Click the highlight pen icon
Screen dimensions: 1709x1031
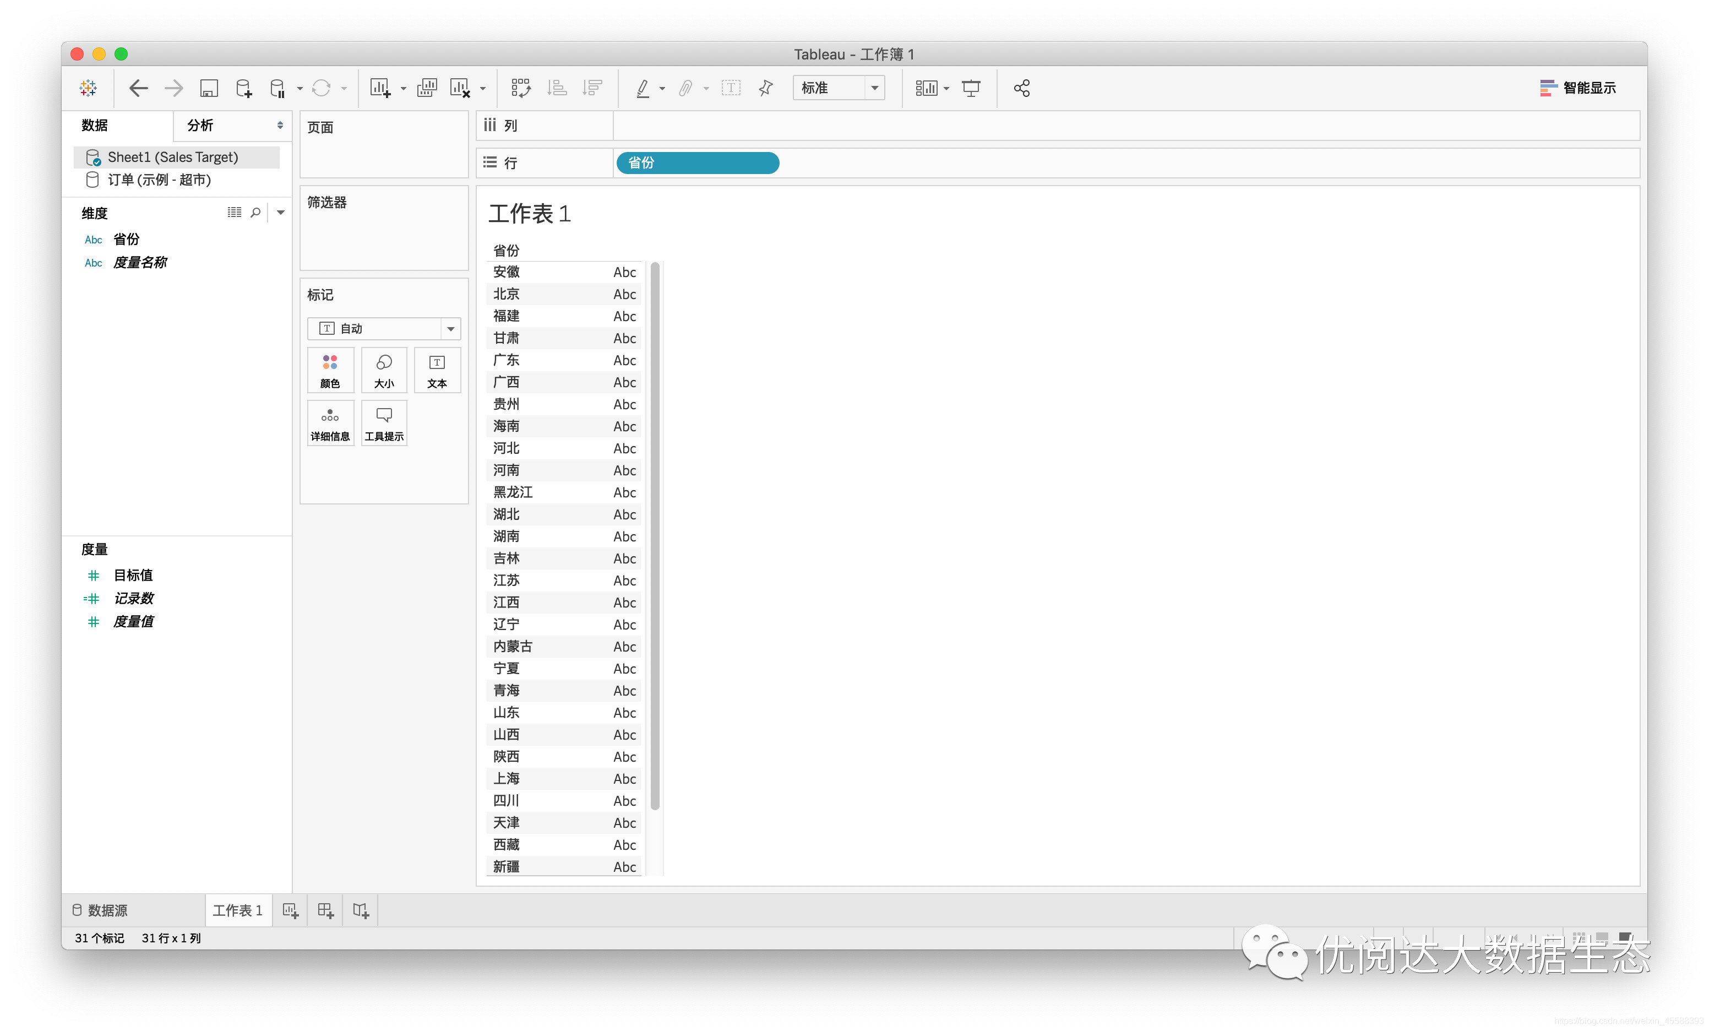tap(643, 88)
